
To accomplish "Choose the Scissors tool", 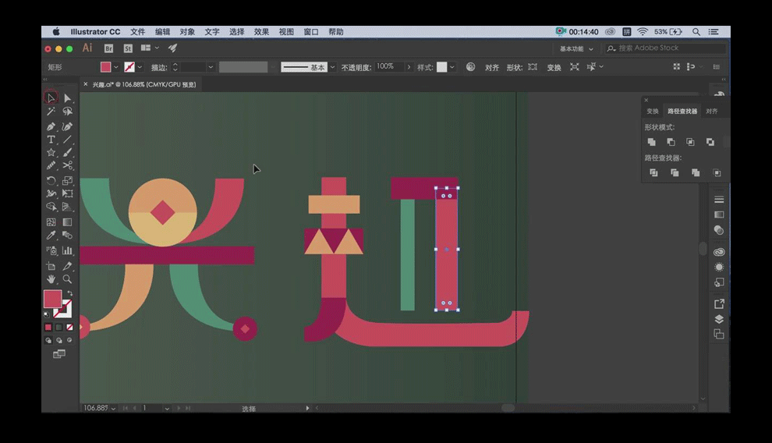I will [x=68, y=165].
